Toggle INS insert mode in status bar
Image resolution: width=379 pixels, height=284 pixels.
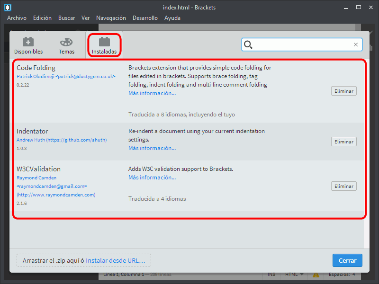pyautogui.click(x=271, y=275)
